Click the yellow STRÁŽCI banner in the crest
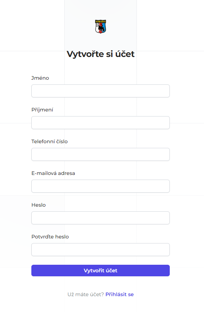Screen dimensions: 204x312 pyautogui.click(x=101, y=22)
